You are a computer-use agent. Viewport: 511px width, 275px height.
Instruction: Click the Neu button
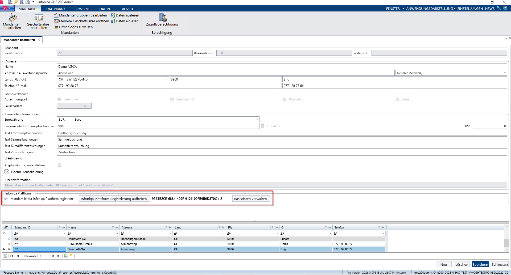(444, 264)
